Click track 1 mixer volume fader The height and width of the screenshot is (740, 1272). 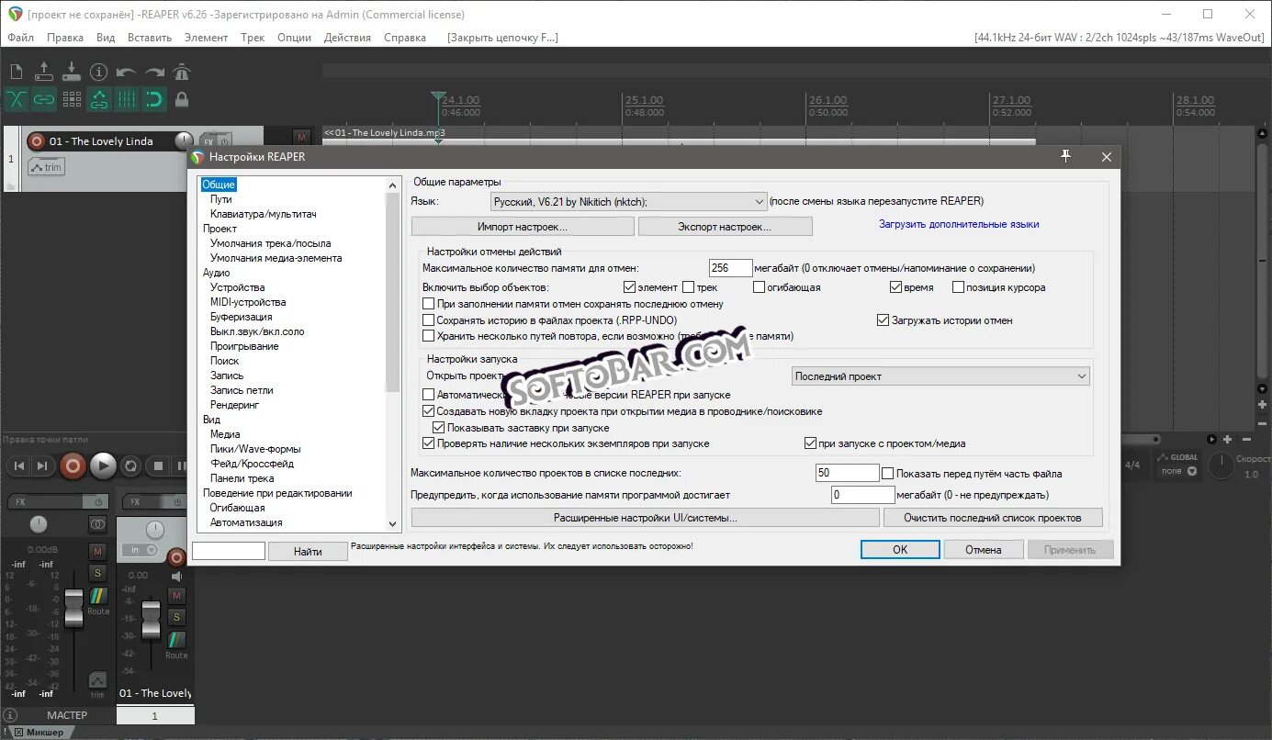click(x=151, y=619)
